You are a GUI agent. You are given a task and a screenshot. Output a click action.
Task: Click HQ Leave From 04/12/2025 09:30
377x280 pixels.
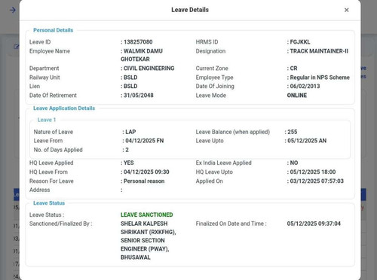pyautogui.click(x=146, y=172)
